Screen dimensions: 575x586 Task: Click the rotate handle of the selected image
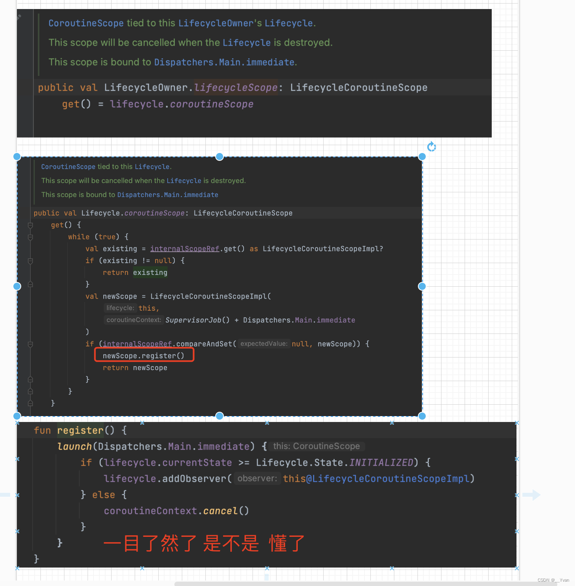coord(432,147)
